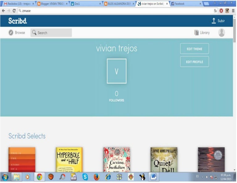Image resolution: width=237 pixels, height=183 pixels.
Task: Open Microsoft Word from the taskbar
Action: (x=154, y=177)
